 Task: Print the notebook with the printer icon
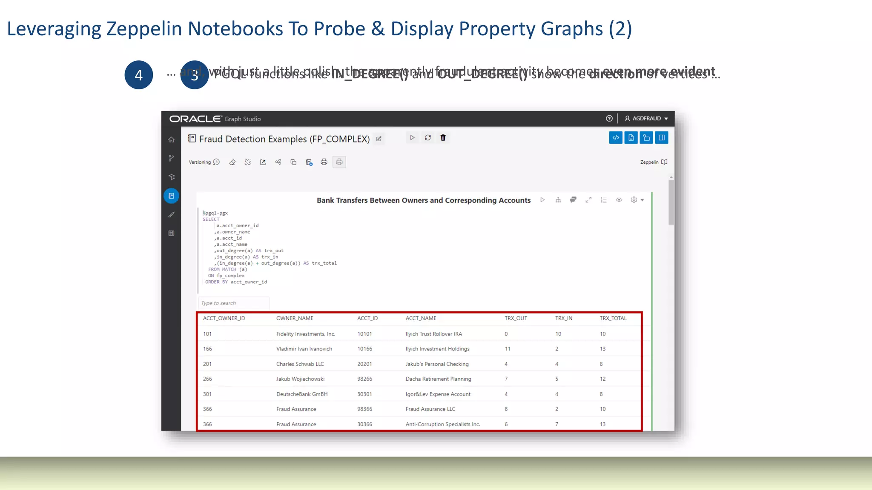pyautogui.click(x=324, y=162)
